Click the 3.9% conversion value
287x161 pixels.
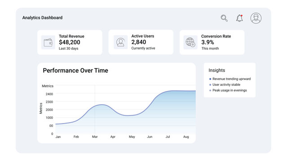click(x=208, y=42)
